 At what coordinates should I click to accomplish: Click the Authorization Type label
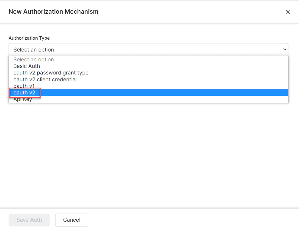pyautogui.click(x=29, y=38)
